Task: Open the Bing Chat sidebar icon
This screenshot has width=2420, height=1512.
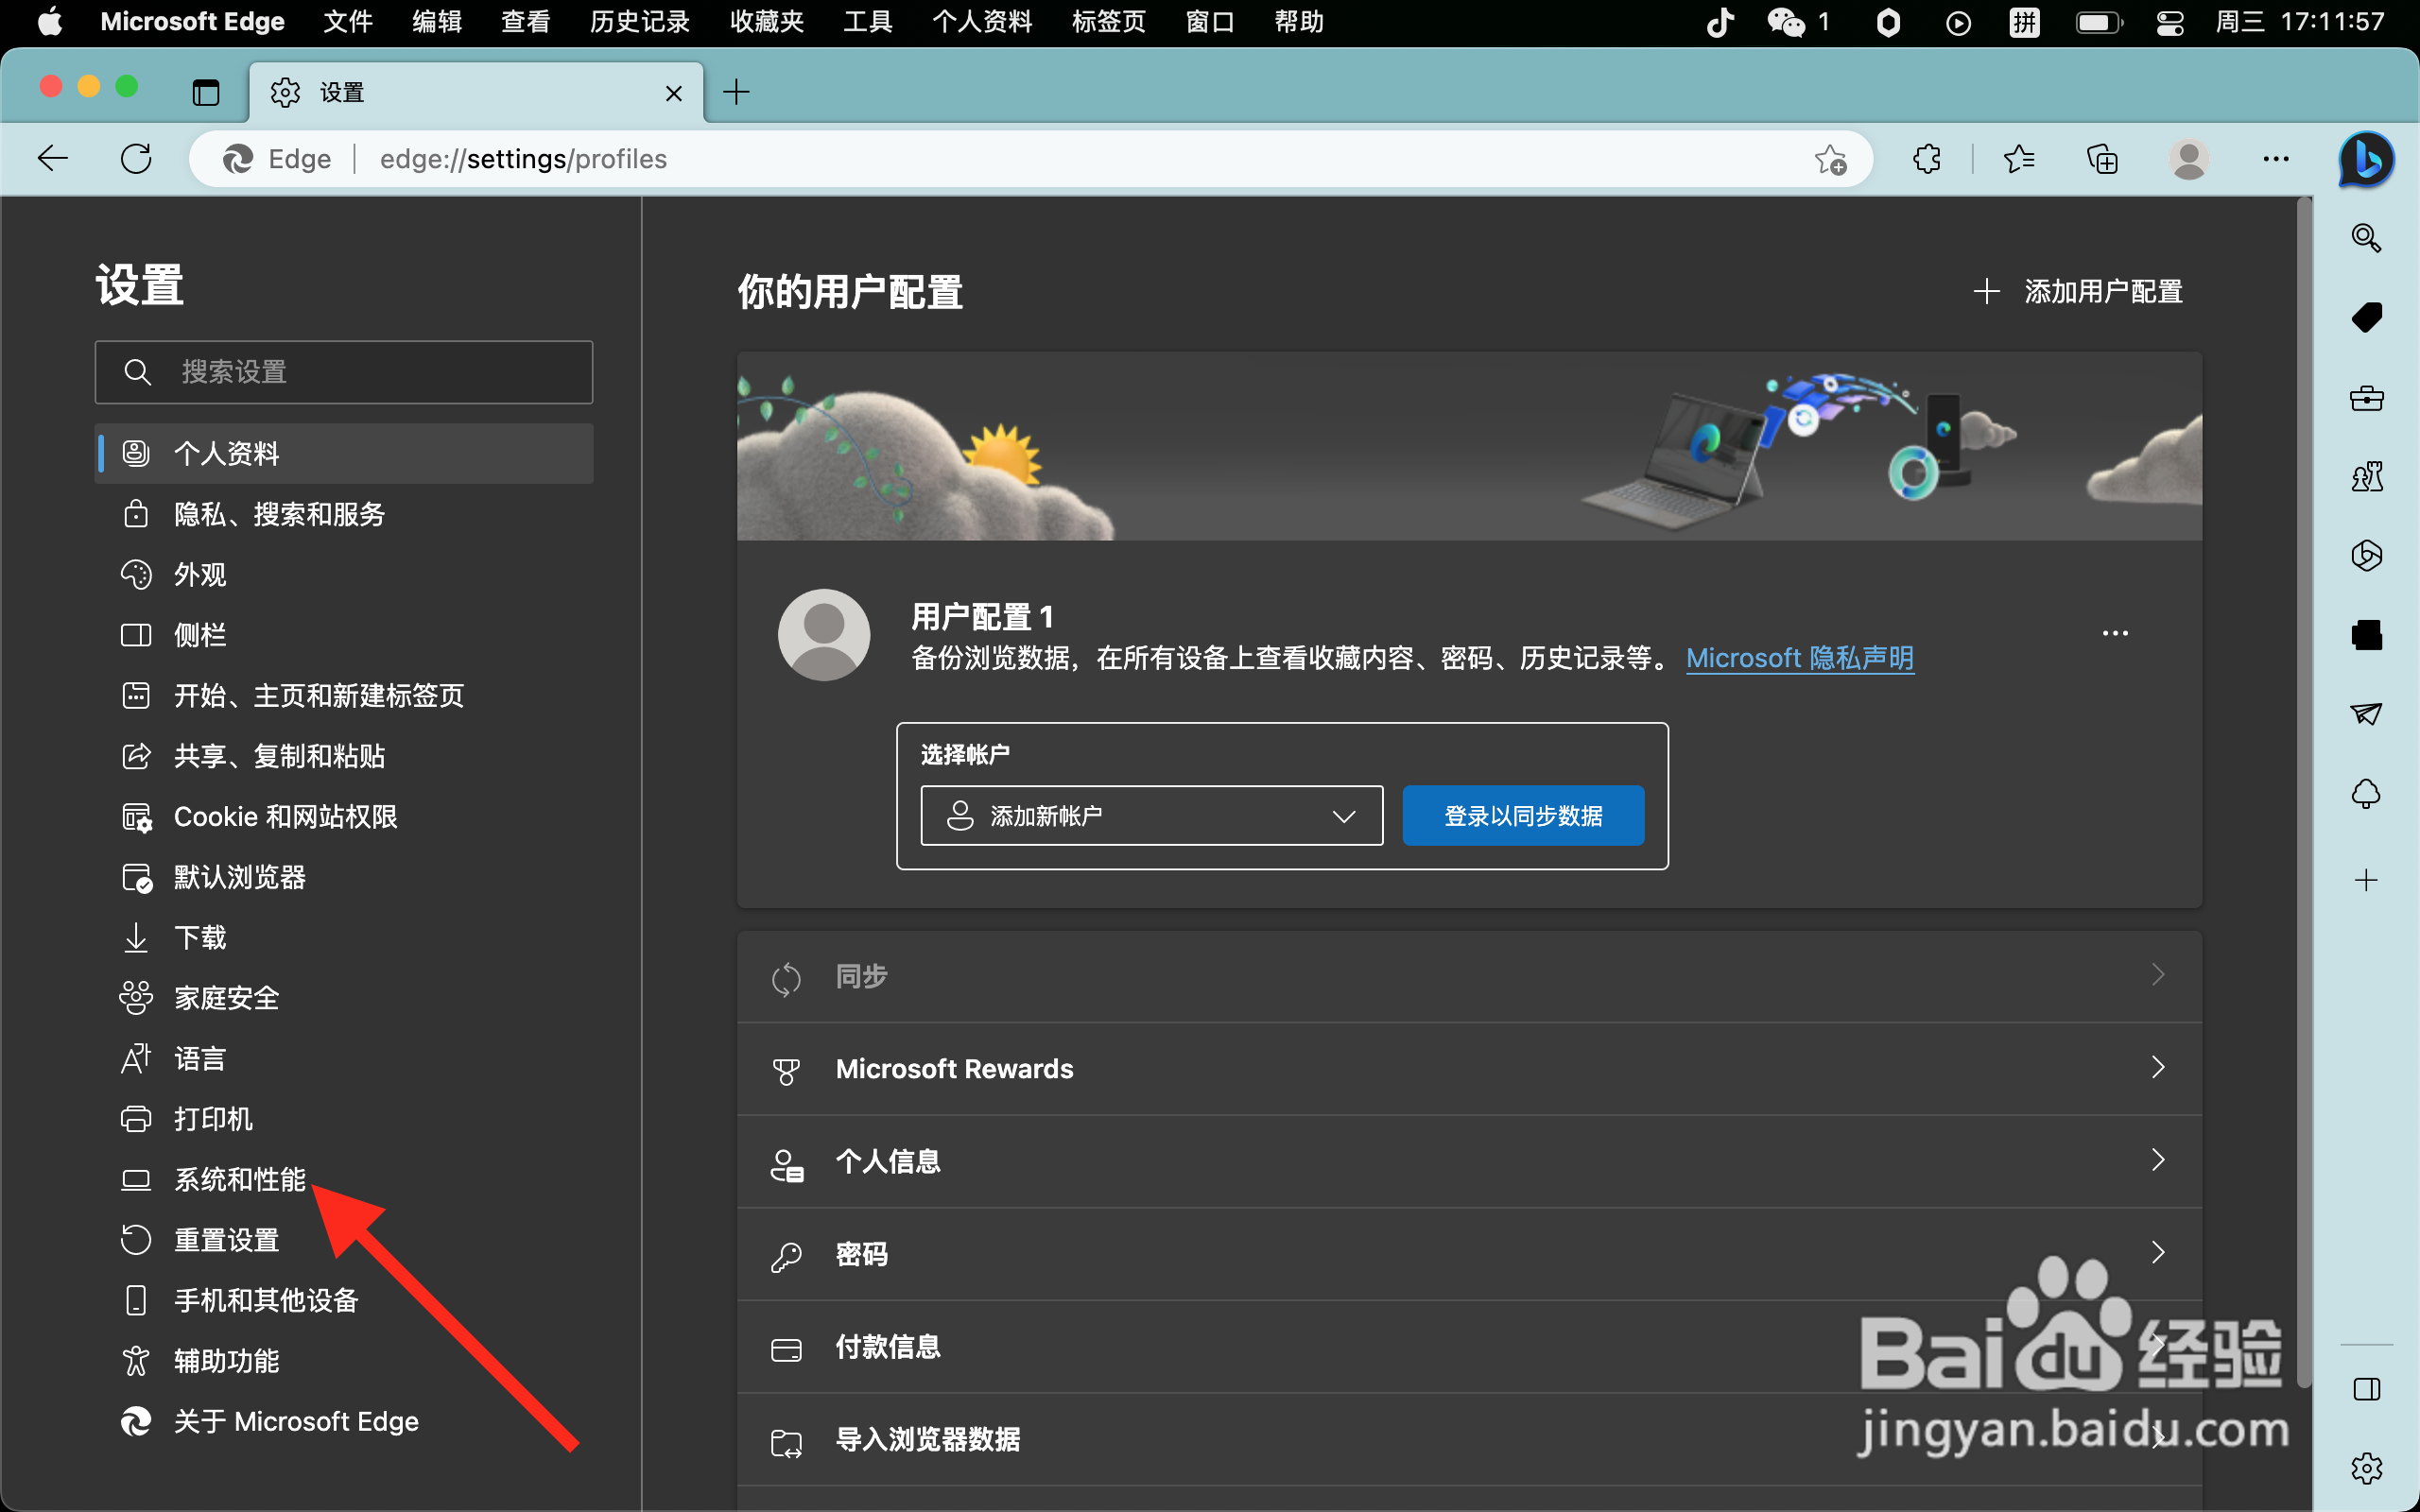Action: 2366,158
